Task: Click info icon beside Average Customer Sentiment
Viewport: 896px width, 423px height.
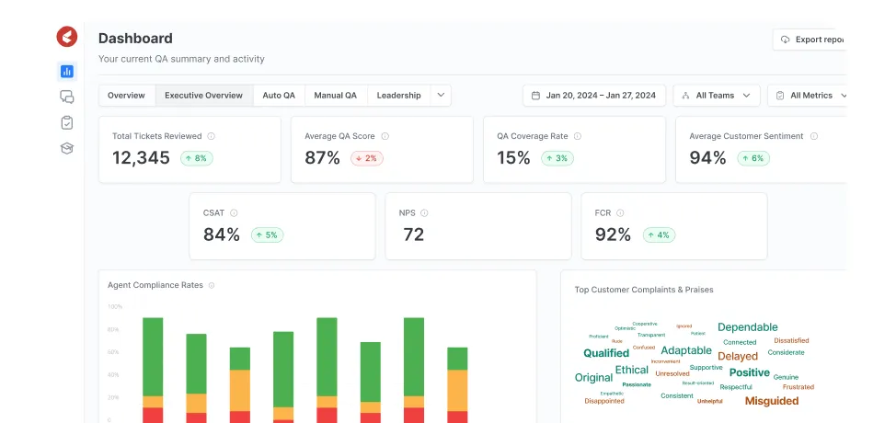Action: [x=814, y=136]
